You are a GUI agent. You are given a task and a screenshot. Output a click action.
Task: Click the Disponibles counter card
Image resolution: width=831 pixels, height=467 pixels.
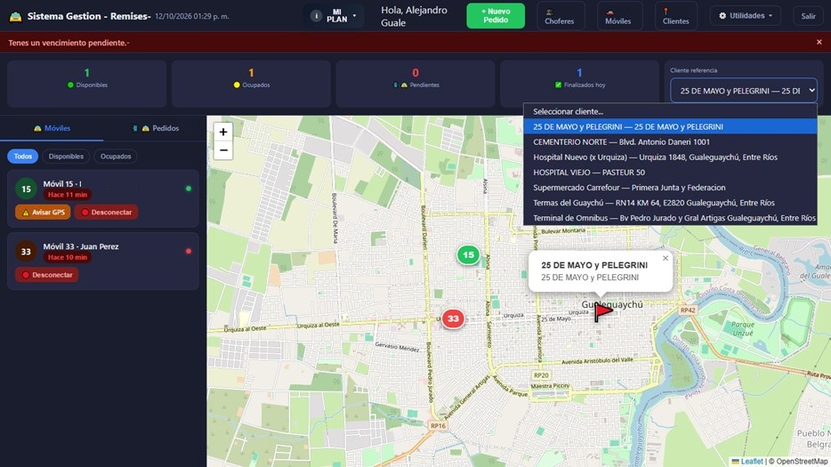(x=87, y=84)
